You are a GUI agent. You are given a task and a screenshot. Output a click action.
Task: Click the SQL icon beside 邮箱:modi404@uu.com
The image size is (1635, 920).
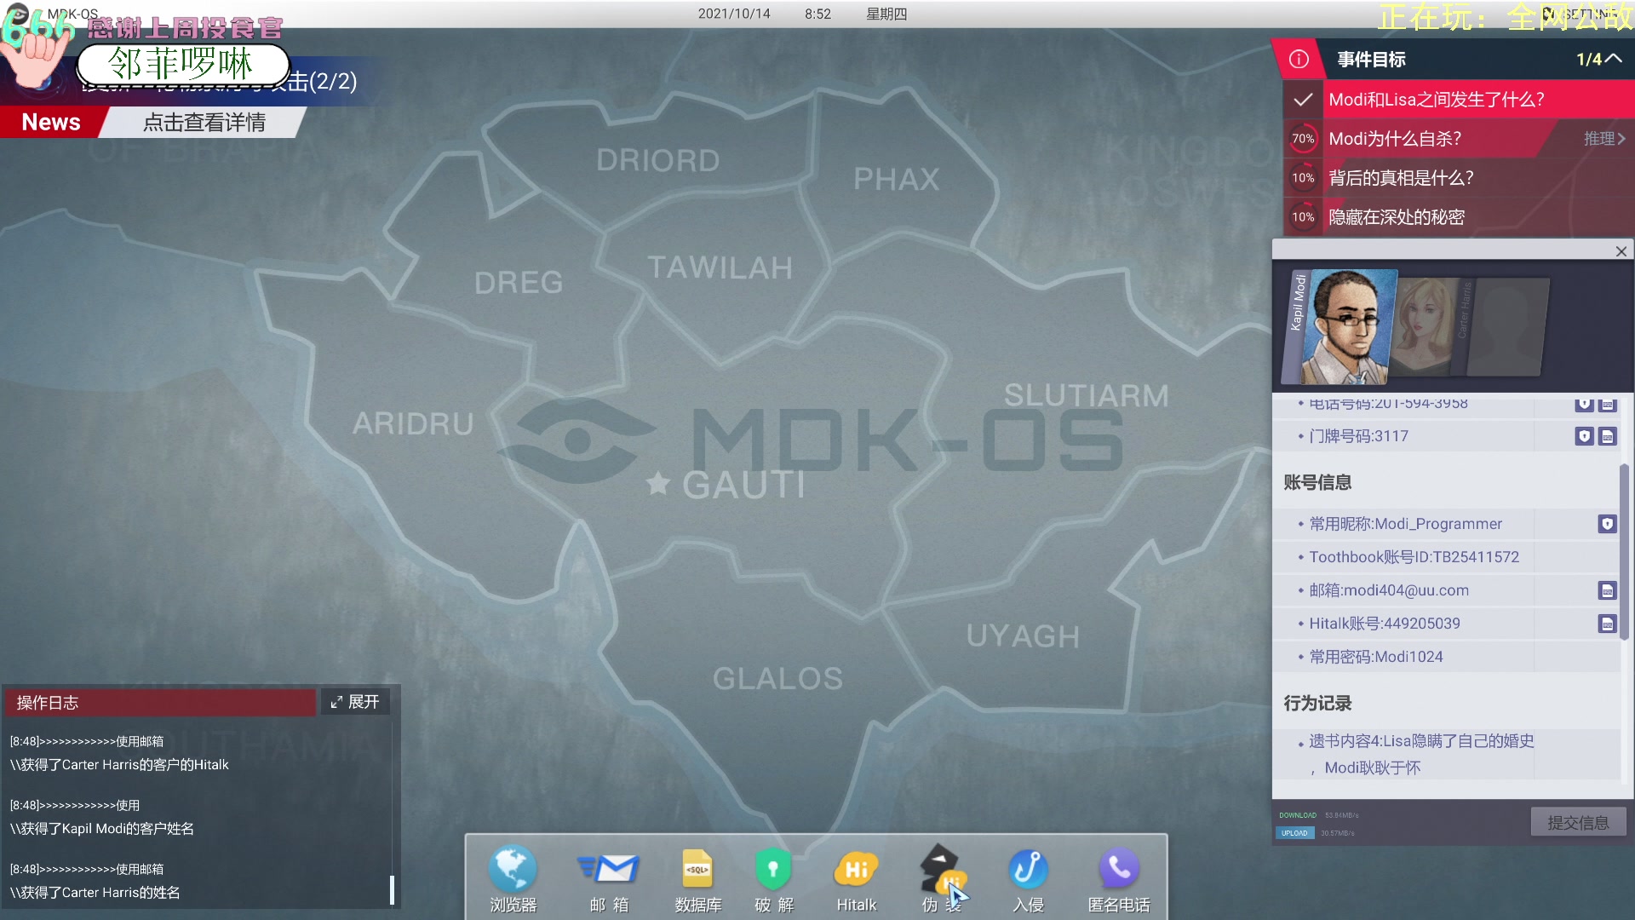[x=1608, y=590]
